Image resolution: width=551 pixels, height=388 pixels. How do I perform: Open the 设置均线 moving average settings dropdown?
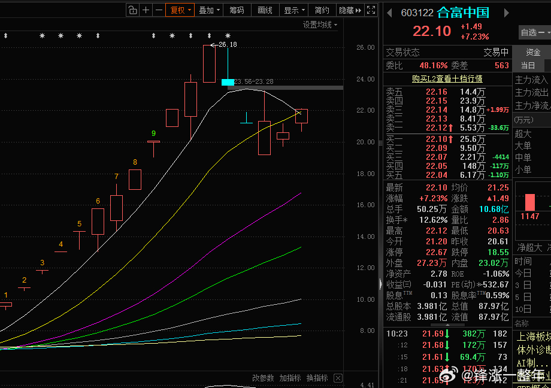pos(320,25)
